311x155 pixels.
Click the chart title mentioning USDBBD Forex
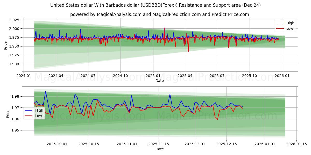click(x=155, y=5)
